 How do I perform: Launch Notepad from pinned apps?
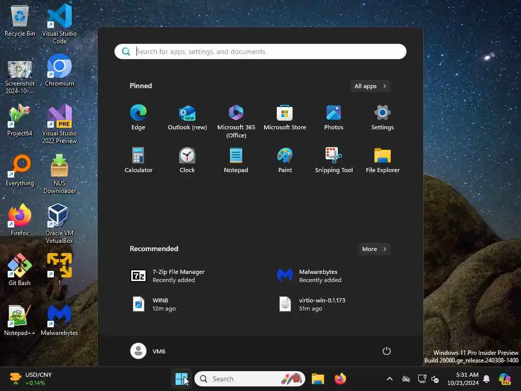(x=236, y=160)
